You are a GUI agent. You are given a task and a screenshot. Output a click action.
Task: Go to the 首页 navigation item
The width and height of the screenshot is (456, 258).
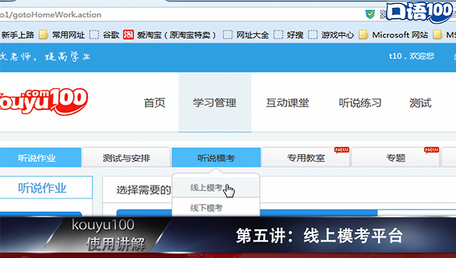(154, 103)
